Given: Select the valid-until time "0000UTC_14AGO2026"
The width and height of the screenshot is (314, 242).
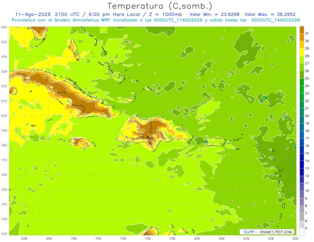Looking at the screenshot, I should [276, 20].
